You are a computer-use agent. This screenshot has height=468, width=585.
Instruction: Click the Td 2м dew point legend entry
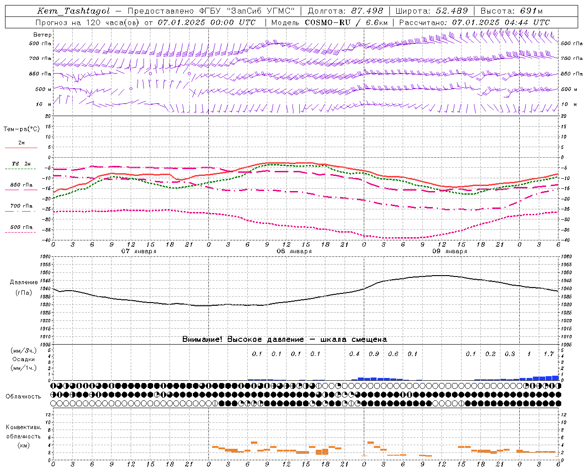click(21, 164)
